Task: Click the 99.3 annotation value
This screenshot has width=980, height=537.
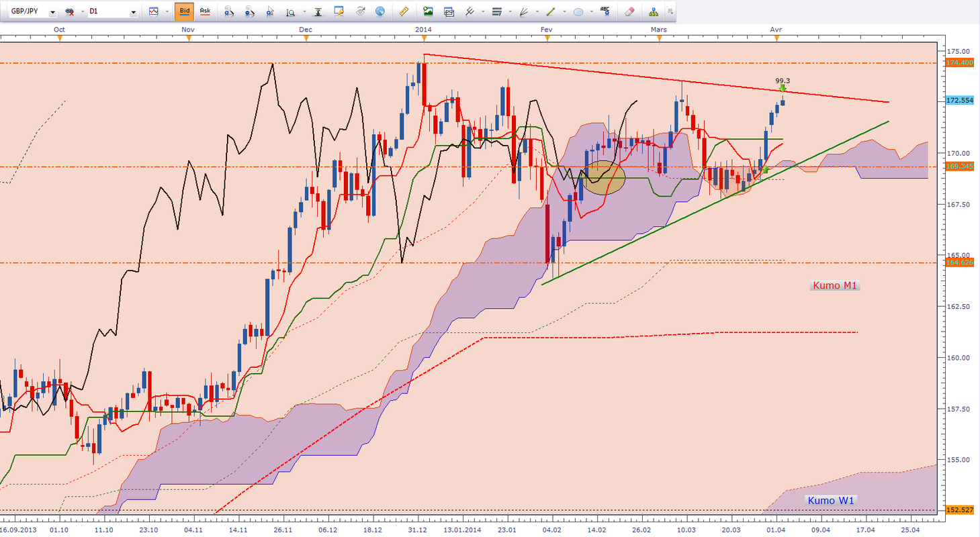Action: click(x=781, y=80)
